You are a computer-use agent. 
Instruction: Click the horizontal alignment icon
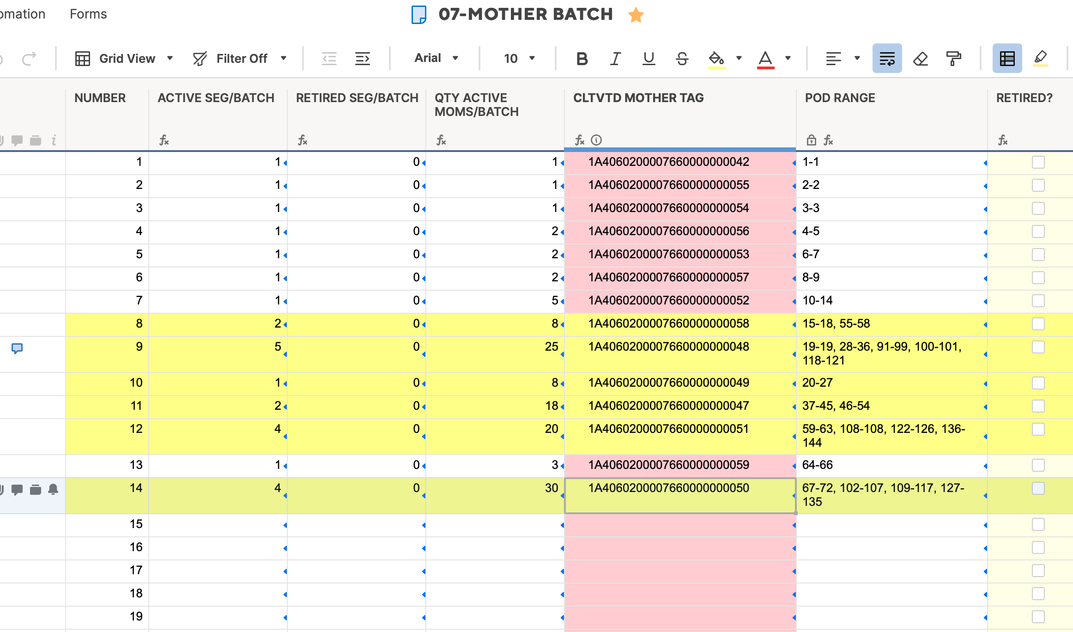coord(833,59)
